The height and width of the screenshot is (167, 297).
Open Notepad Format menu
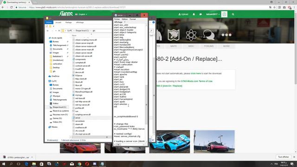tap(133, 19)
